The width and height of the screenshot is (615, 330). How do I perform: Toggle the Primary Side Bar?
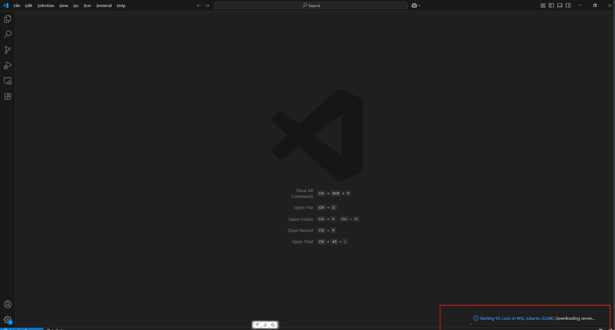[551, 5]
